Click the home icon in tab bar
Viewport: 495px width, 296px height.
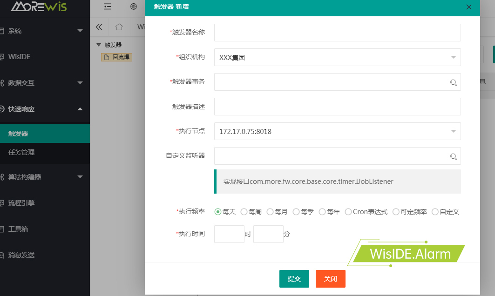pyautogui.click(x=119, y=27)
